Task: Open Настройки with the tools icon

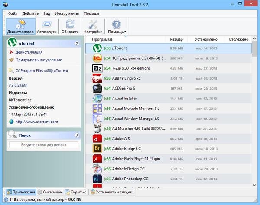Action: click(93, 25)
